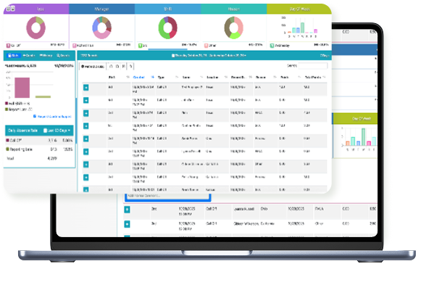Screen dimensions: 426x285
Task: Click the first icon in purple header corner
Action: click(x=8, y=9)
